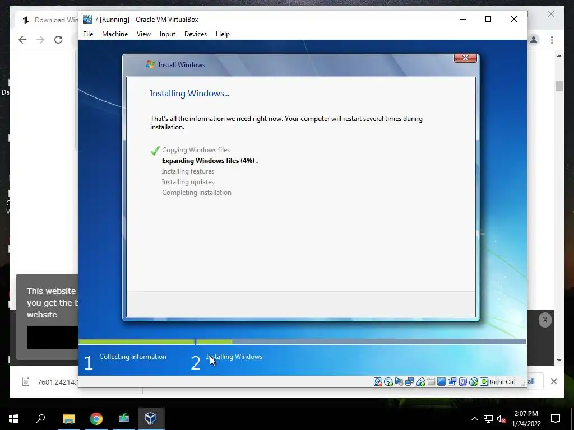Click the optical drive status icon
Viewport: 574px width, 430px height.
[388, 382]
